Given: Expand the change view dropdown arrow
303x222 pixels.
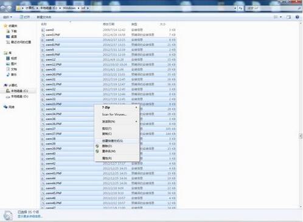Looking at the screenshot, I should click(x=281, y=17).
